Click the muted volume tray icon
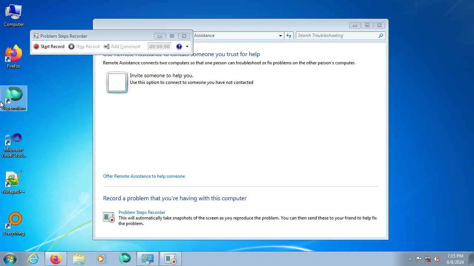Viewport: 474px width, 266px height. (437, 259)
